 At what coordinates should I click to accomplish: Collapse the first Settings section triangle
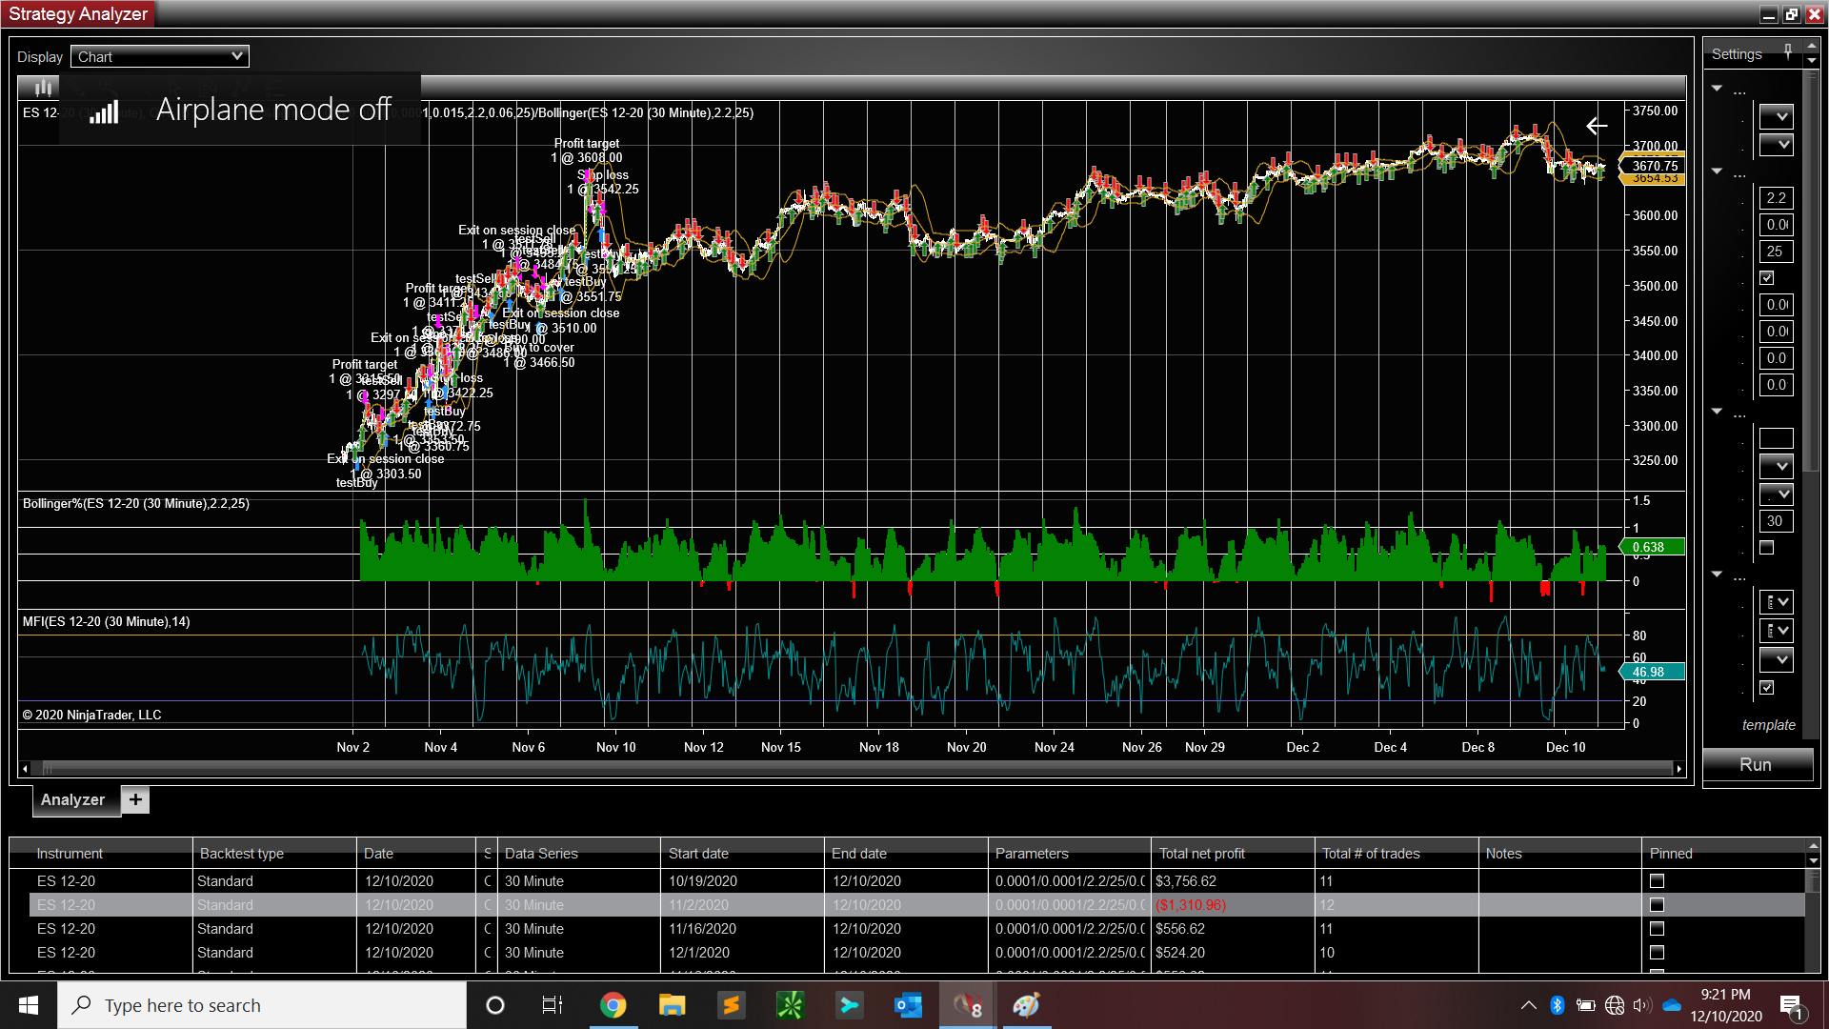click(1717, 89)
